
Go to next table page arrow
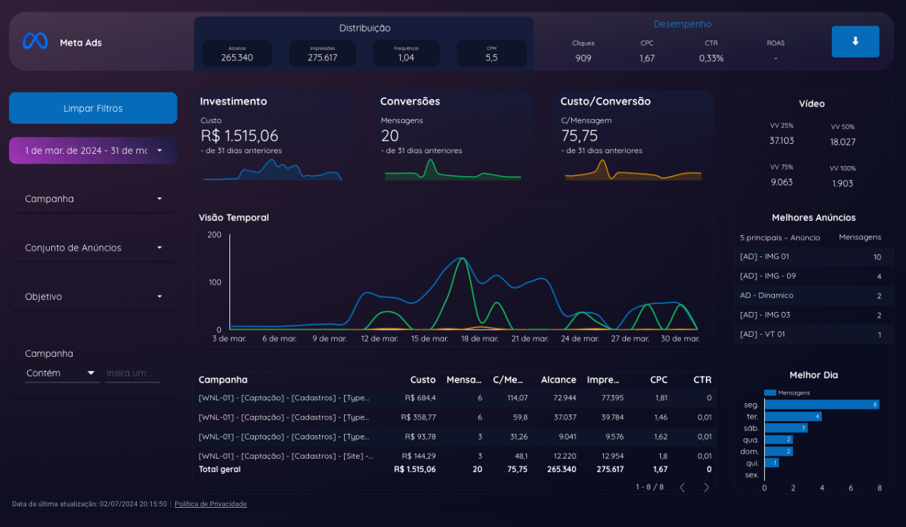[x=706, y=487]
